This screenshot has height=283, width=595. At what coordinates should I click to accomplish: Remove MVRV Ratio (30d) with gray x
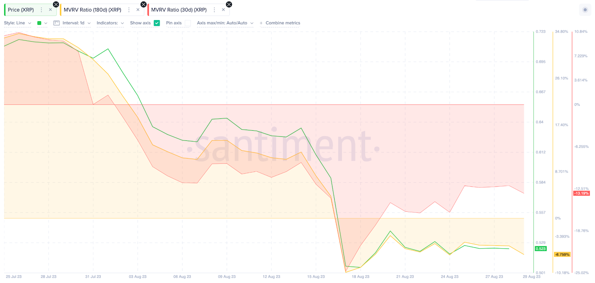[223, 10]
